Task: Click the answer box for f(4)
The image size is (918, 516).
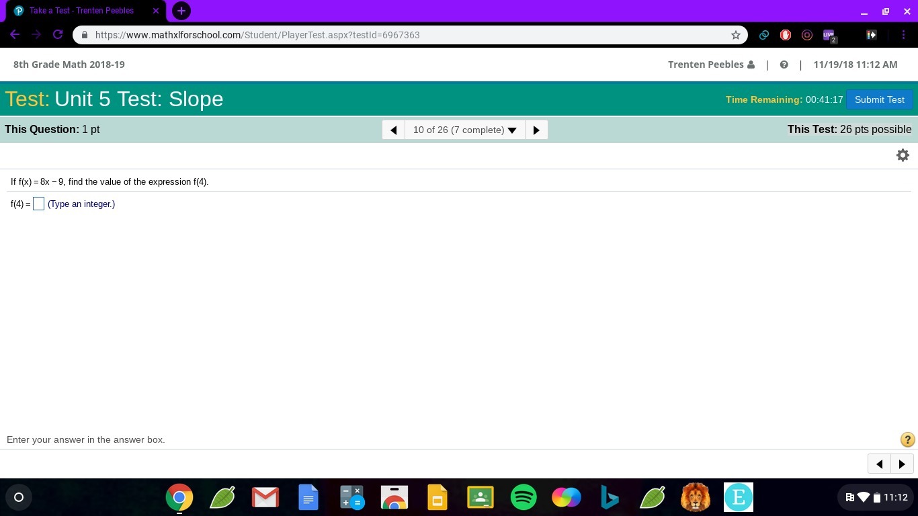Action: point(38,204)
